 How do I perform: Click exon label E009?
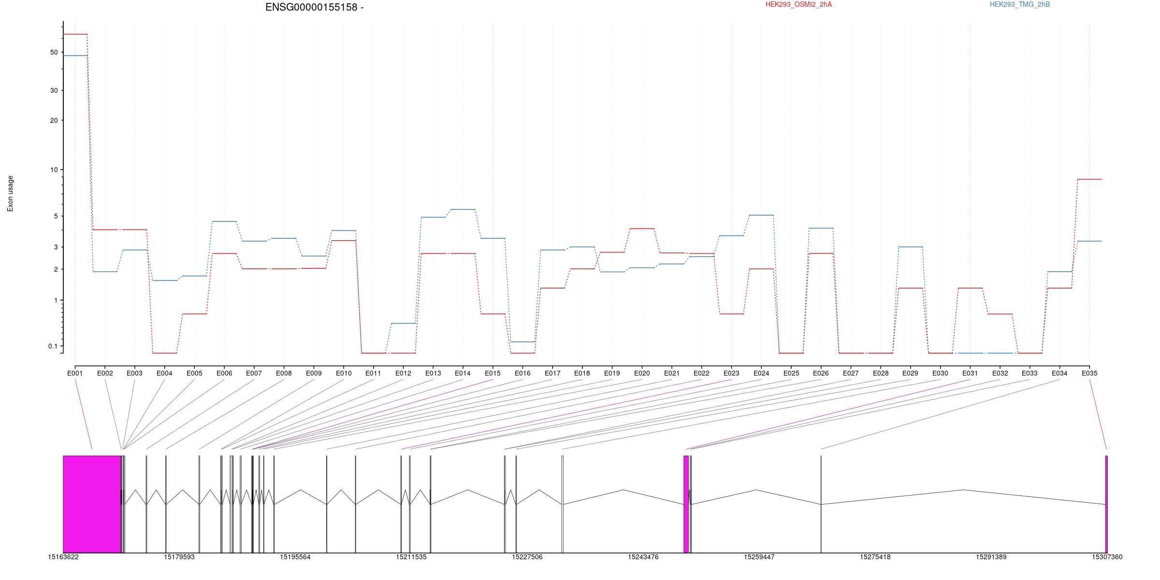[x=314, y=373]
